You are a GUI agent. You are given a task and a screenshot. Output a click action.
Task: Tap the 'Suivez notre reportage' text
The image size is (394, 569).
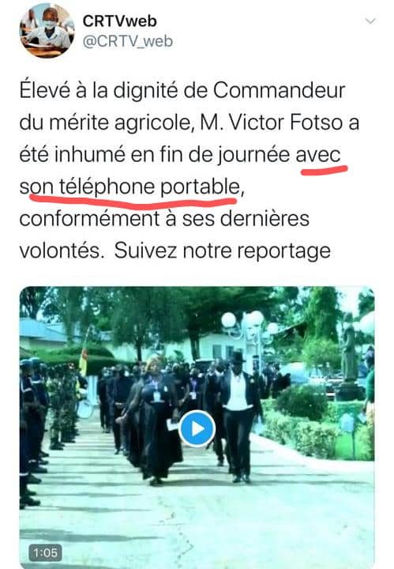(x=222, y=251)
